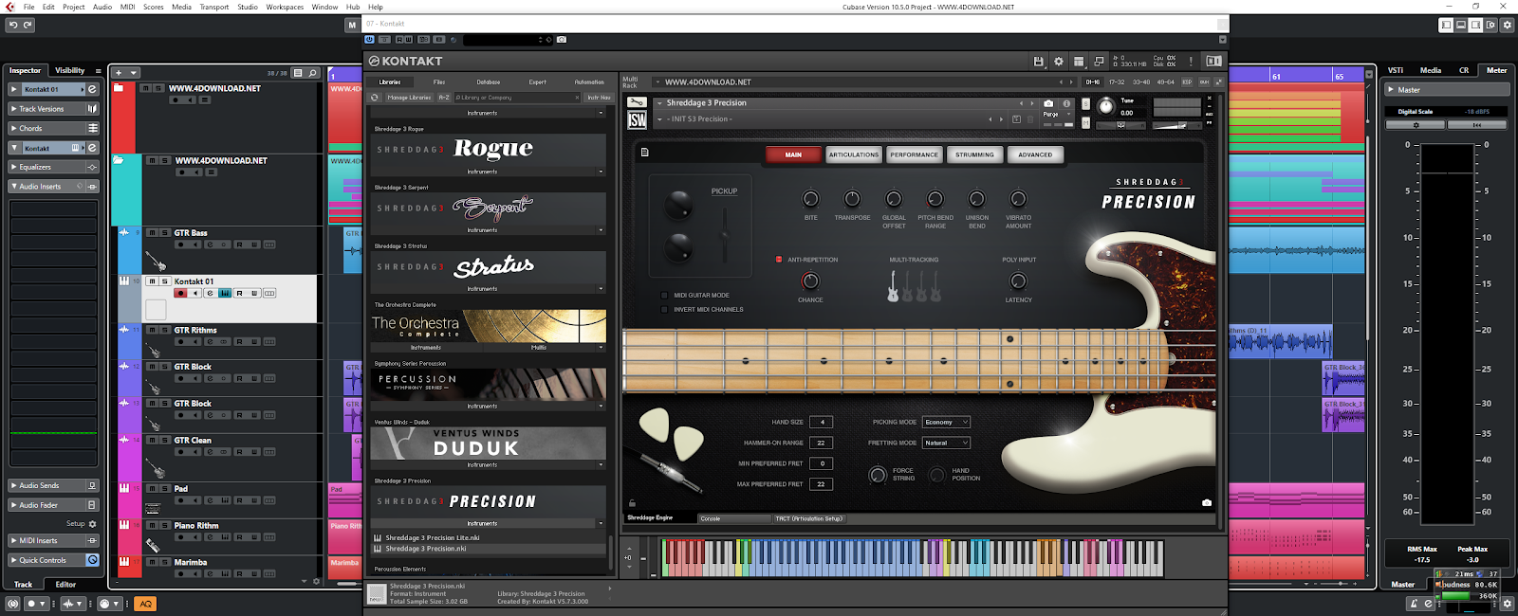Click the lock icon at Shreddage bottom left
1518x616 pixels.
coord(632,503)
